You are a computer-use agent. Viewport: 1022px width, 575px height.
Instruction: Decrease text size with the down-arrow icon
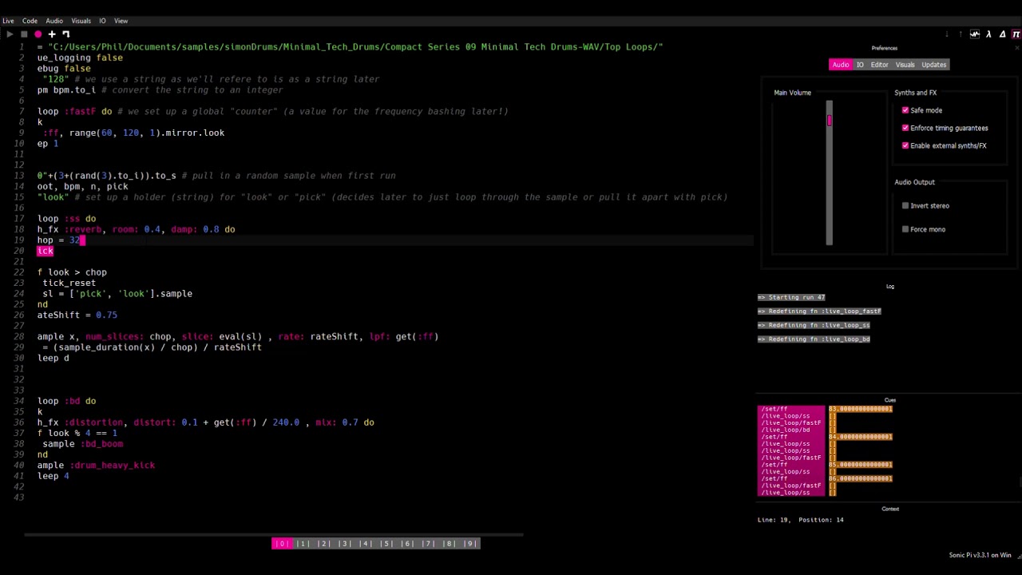pyautogui.click(x=947, y=34)
